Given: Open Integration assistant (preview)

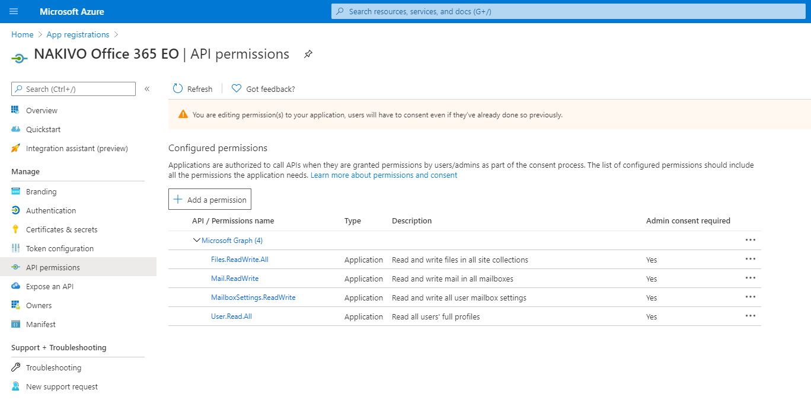Looking at the screenshot, I should point(76,148).
